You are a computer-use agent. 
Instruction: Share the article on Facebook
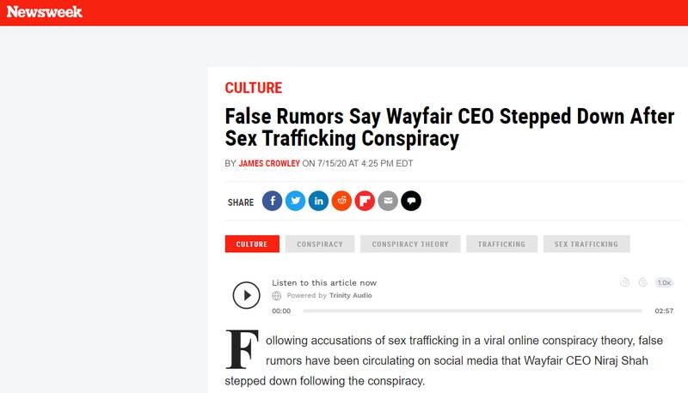point(272,202)
